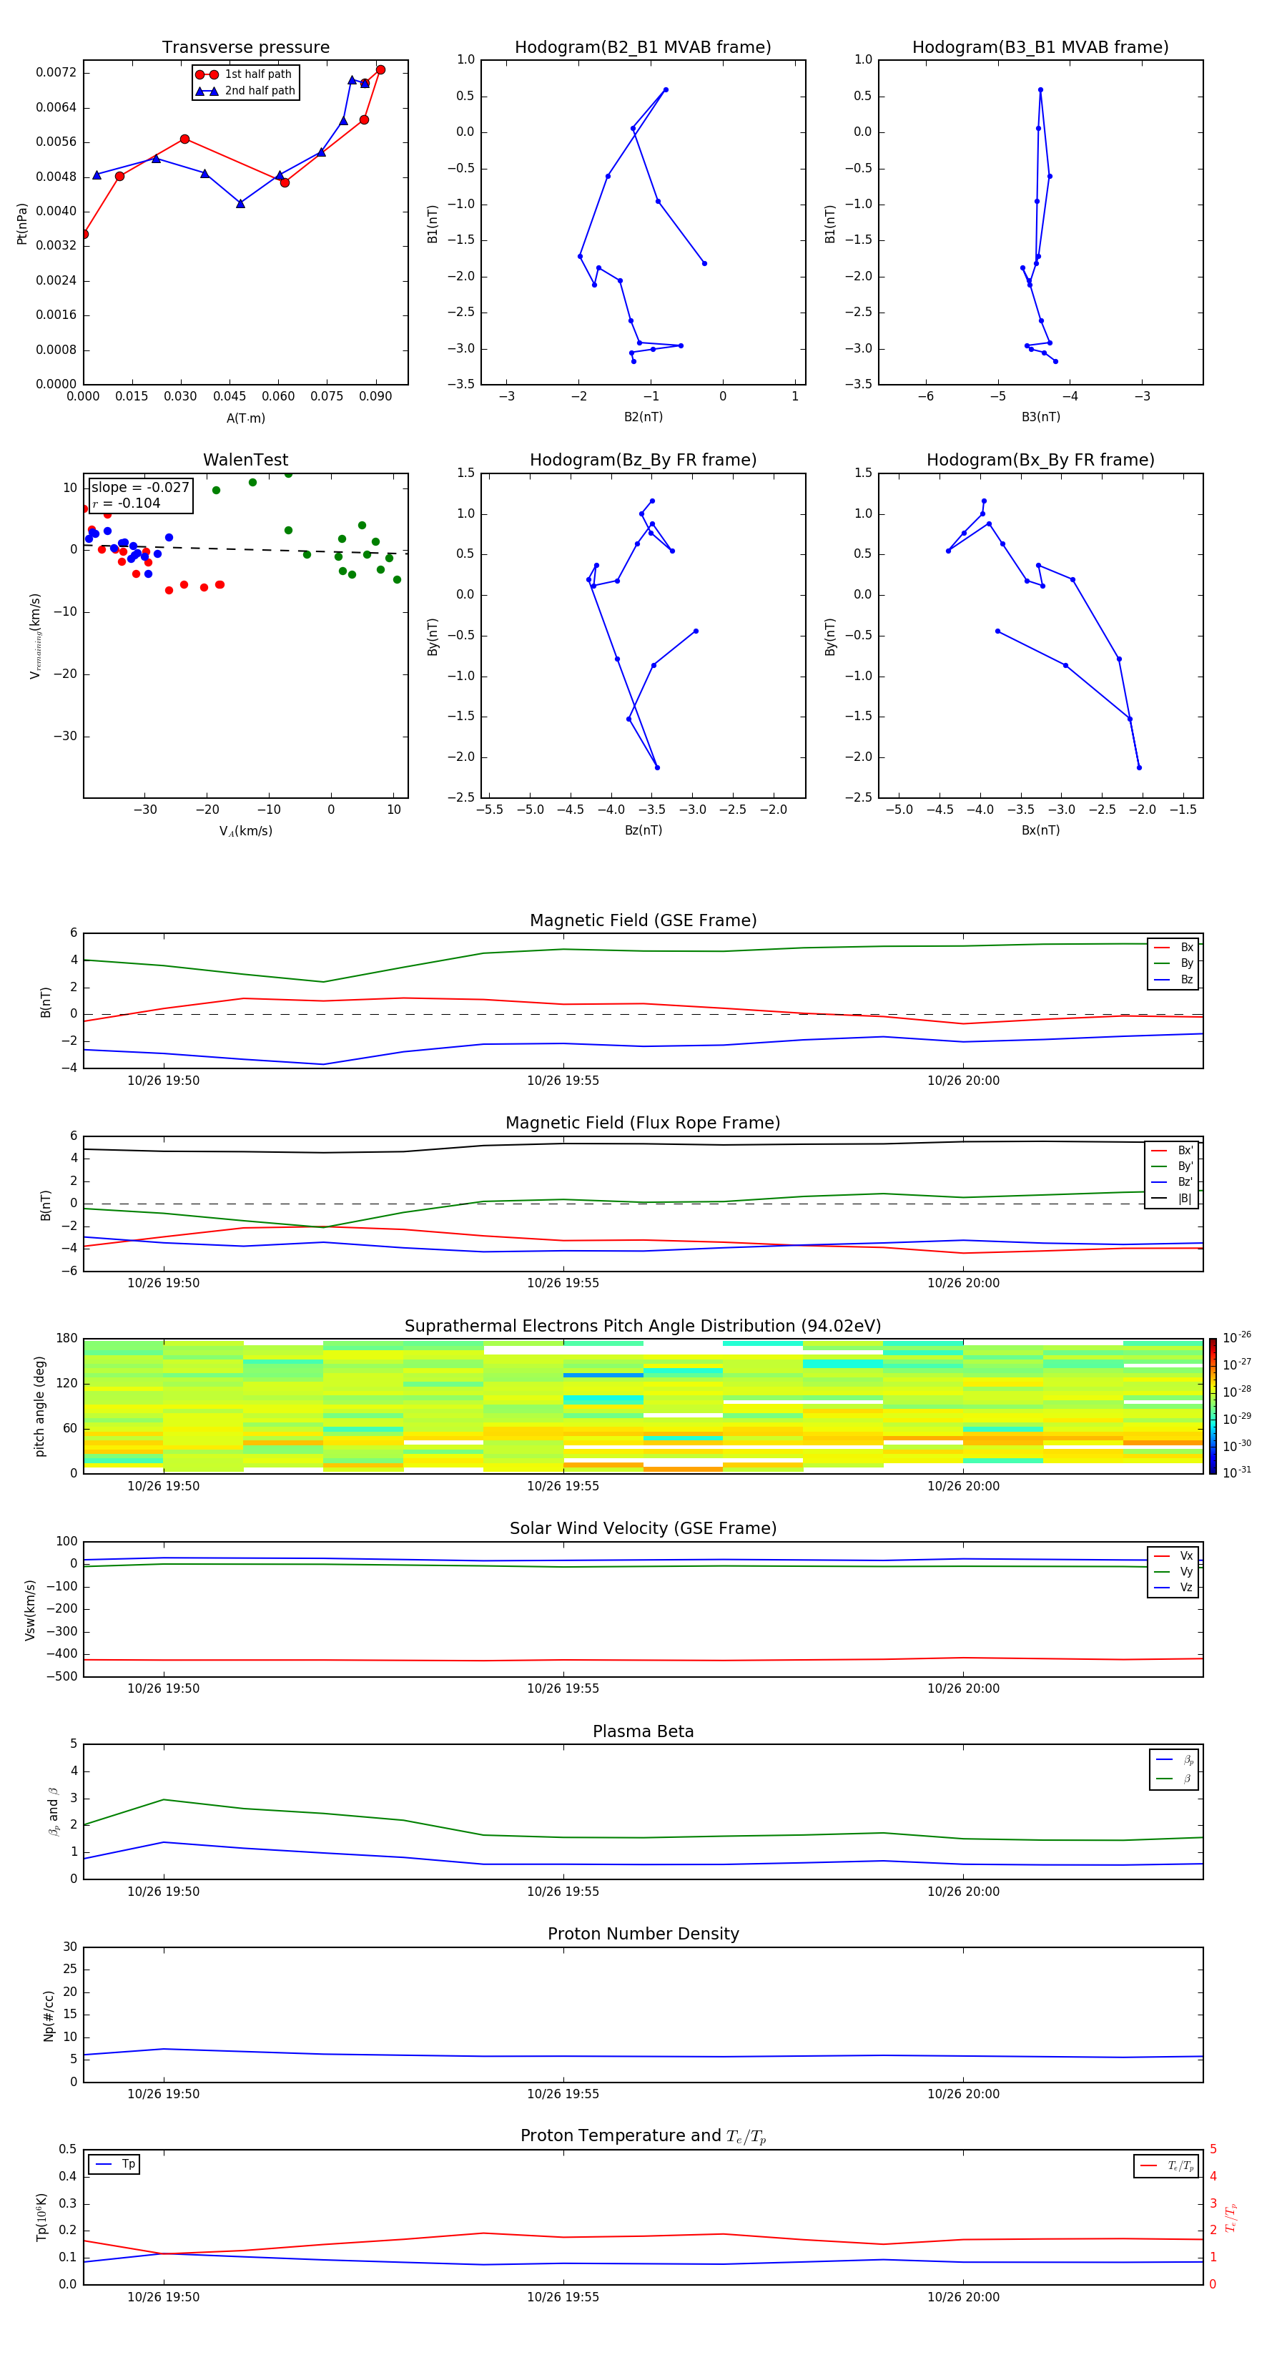Click the red 'Te/Tp' right axis label
Screen dimensions: 1287x2360
1231,2217
